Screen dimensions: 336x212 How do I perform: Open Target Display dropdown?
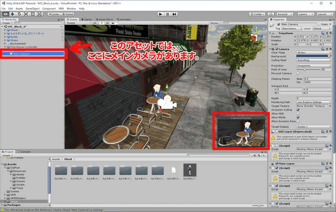click(314, 127)
